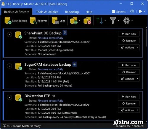This screenshot has width=148, height=129.
Task: Click 'Full backup every 24 hour(s)' SugarCRM schedule
Action: (55, 86)
